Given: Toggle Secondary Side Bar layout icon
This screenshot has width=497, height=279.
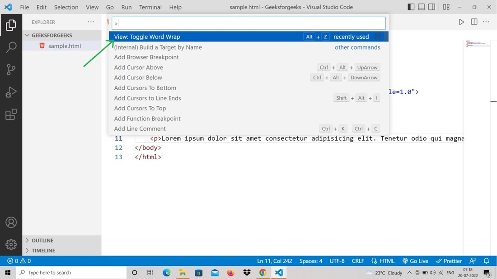Looking at the screenshot, I should [x=431, y=7].
